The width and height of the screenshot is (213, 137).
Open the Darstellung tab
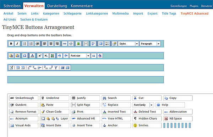pos(57,6)
